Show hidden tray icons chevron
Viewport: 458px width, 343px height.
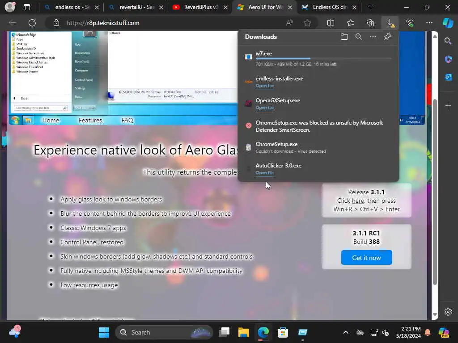[x=346, y=332]
